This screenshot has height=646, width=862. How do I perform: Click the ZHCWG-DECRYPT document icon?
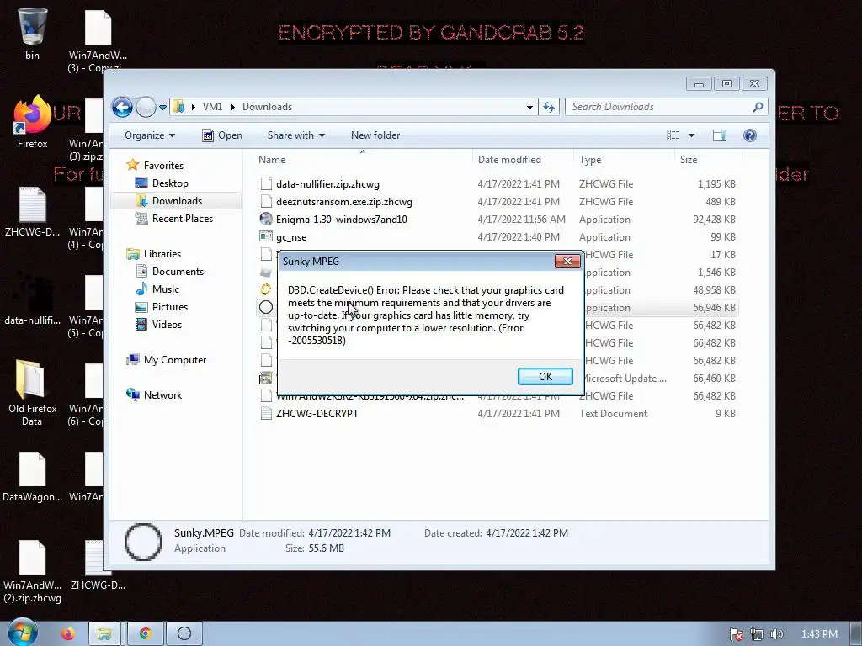point(265,414)
